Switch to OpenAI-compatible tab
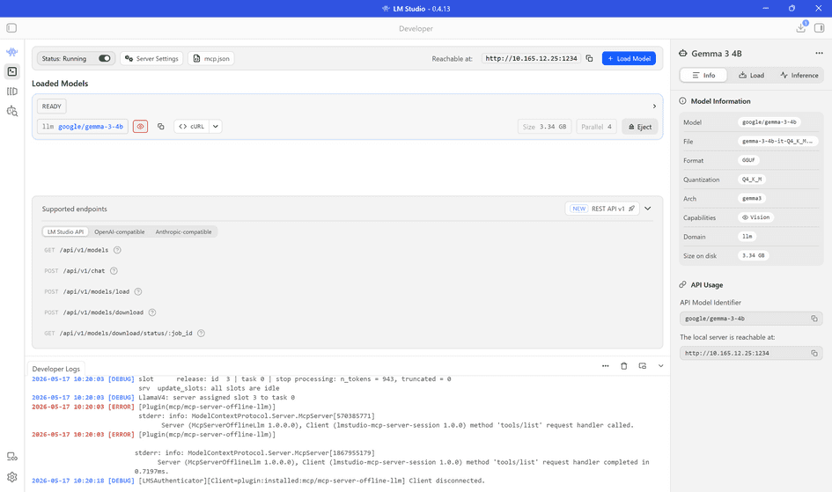Screen dimensions: 832x492 click(120, 231)
